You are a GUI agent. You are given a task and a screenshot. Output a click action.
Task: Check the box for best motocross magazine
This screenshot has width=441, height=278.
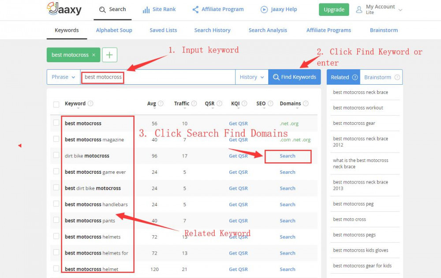click(56, 139)
